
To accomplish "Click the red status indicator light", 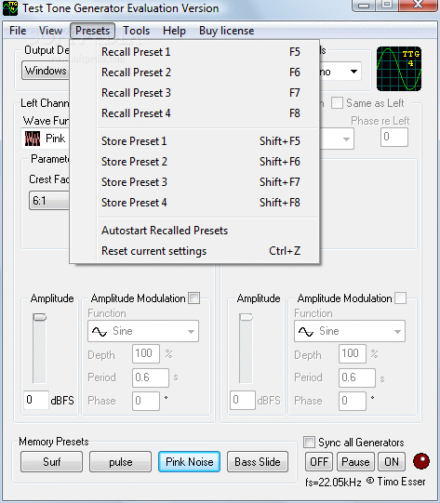I will pos(421,461).
